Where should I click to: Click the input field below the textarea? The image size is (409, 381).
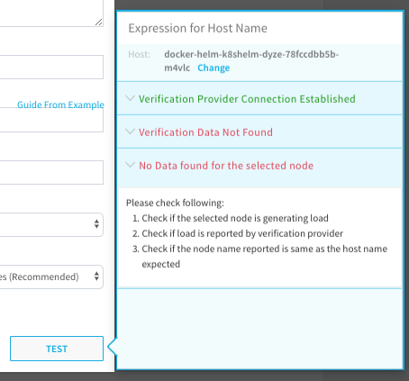tap(51, 67)
